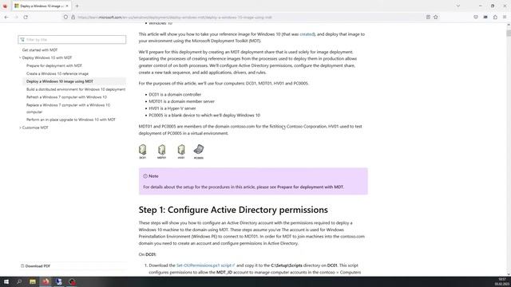Open the Pocket save icon in toolbar

[x=476, y=18]
